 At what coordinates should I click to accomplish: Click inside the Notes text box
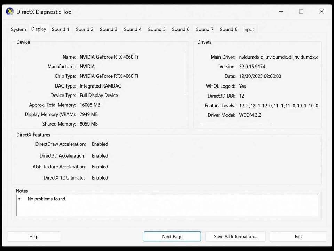pyautogui.click(x=167, y=205)
